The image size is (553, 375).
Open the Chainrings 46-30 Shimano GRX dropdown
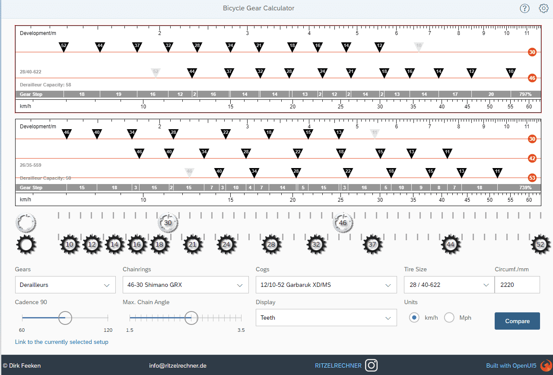(185, 285)
